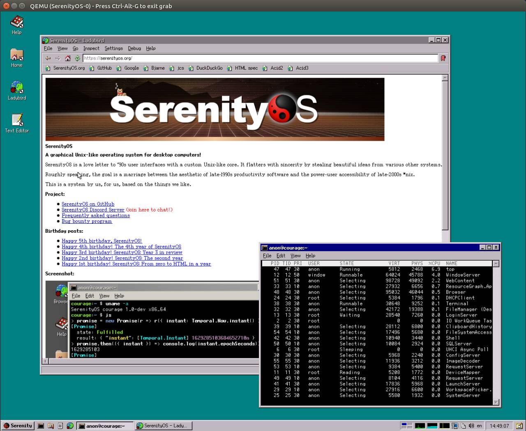Click the show desktop button in the taskbar corner
The image size is (526, 431).
(519, 426)
